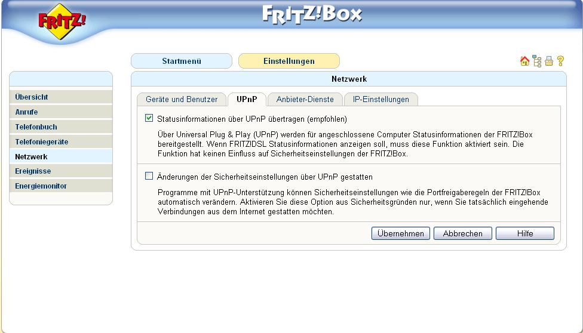Select Netzwerk in the sidebar
The image size is (583, 333).
tap(61, 156)
